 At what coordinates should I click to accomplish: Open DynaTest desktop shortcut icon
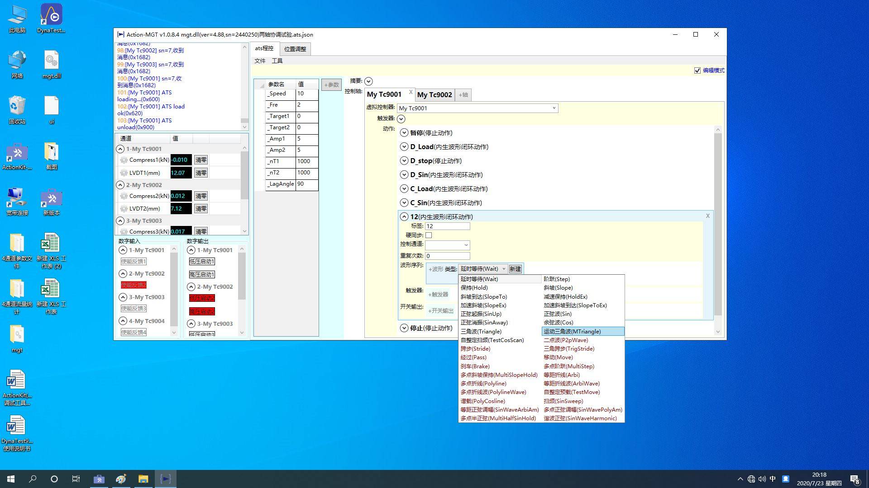coord(51,15)
